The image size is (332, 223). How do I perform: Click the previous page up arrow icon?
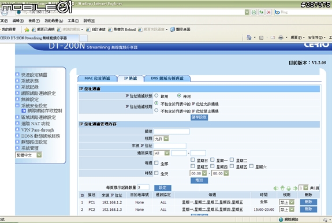tap(282, 188)
